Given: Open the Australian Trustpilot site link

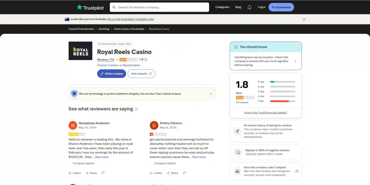Looking at the screenshot, I should [x=131, y=19].
